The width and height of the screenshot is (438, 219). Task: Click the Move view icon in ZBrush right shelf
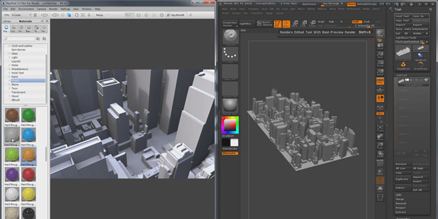pos(380,137)
